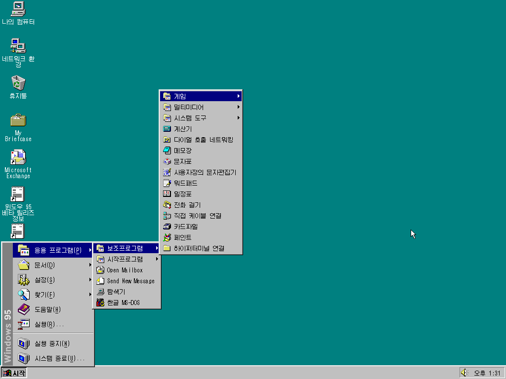Screen dimensions: 506x379
Task: Select the 찾기(F) menu label
Action: (44, 295)
